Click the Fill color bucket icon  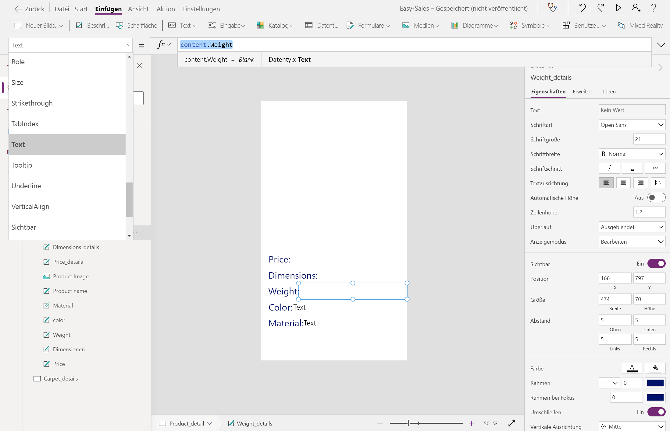655,368
